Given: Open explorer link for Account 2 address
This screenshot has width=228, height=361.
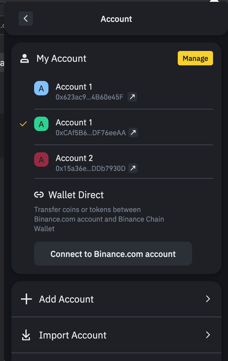Looking at the screenshot, I should click(x=133, y=168).
